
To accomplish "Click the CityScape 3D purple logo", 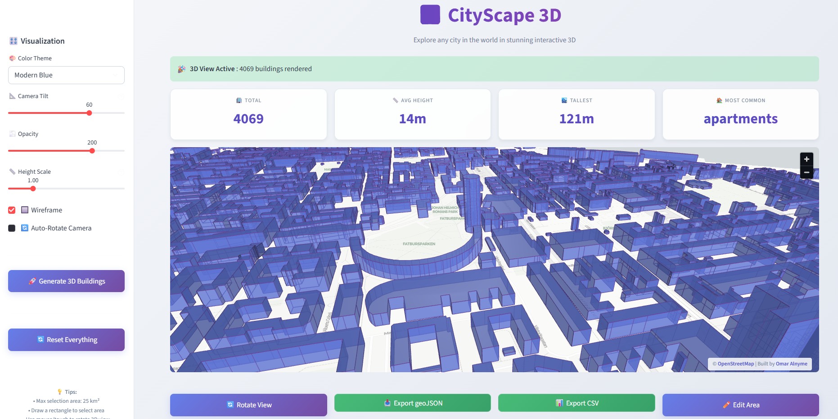I will [430, 15].
